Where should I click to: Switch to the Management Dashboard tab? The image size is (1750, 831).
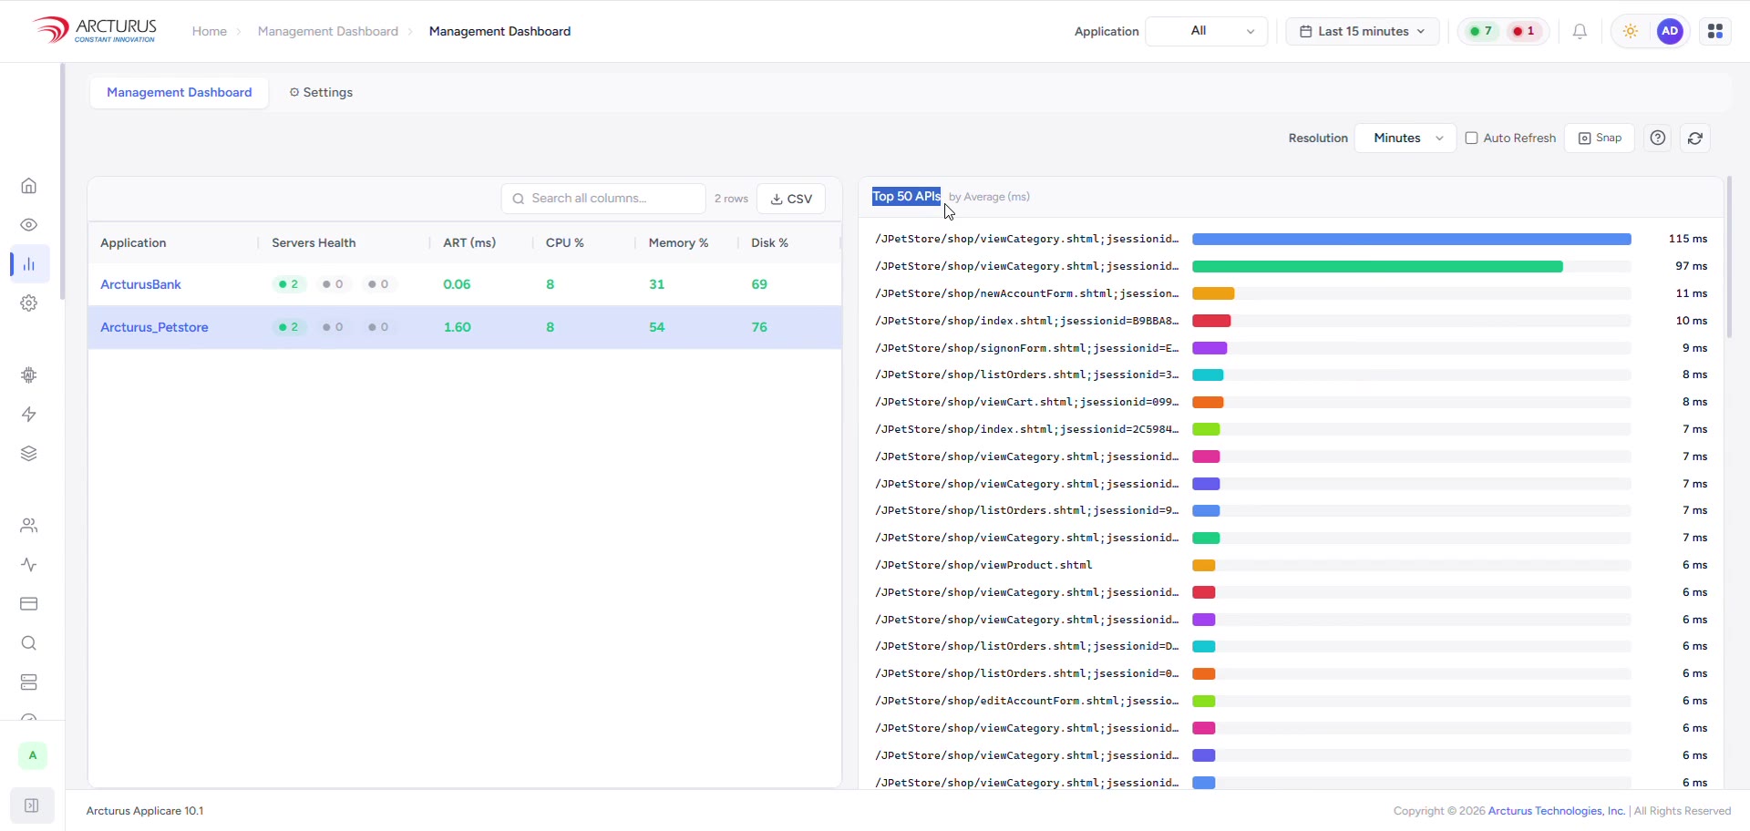point(180,92)
